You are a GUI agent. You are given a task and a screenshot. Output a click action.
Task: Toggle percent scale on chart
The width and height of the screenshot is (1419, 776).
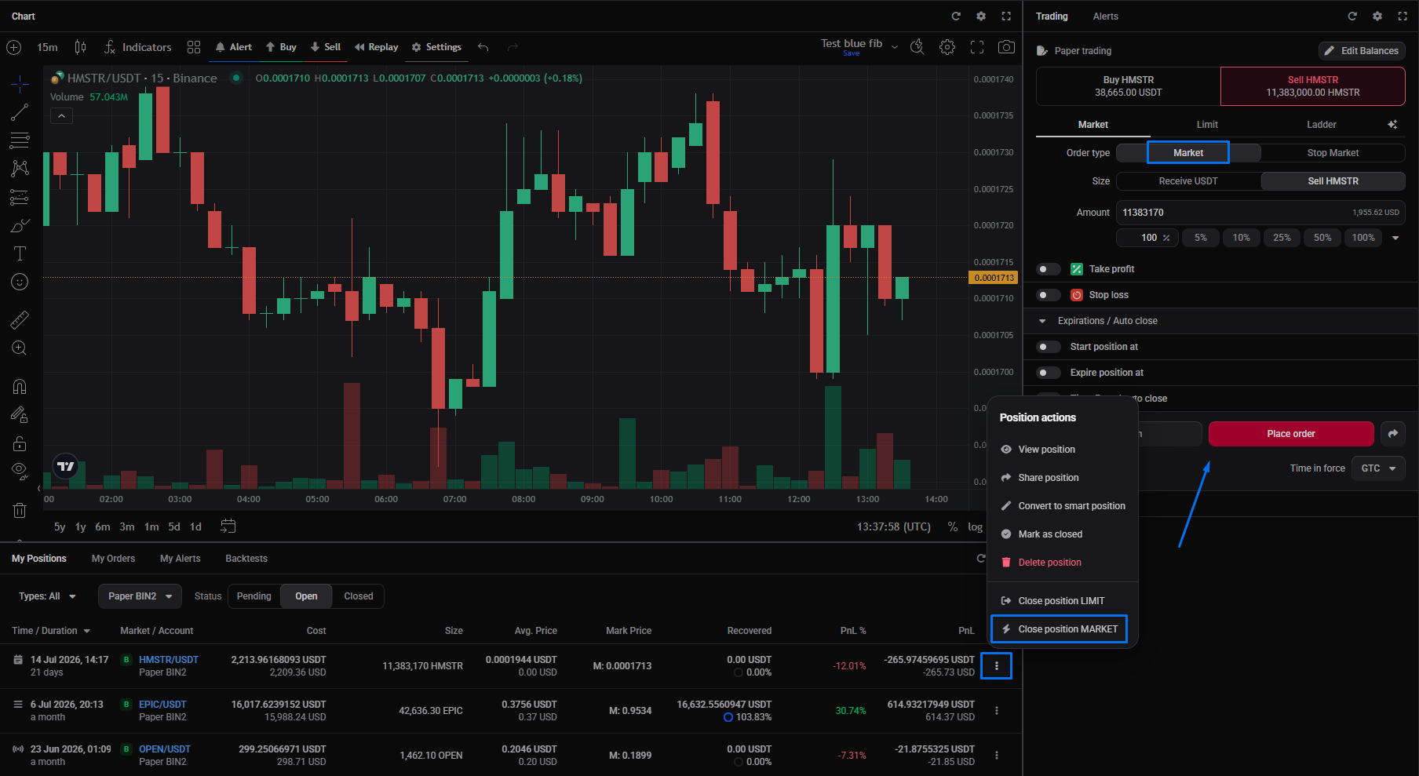pyautogui.click(x=953, y=526)
